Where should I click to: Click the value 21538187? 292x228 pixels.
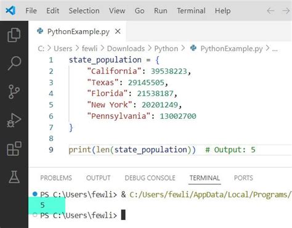pyautogui.click(x=155, y=94)
